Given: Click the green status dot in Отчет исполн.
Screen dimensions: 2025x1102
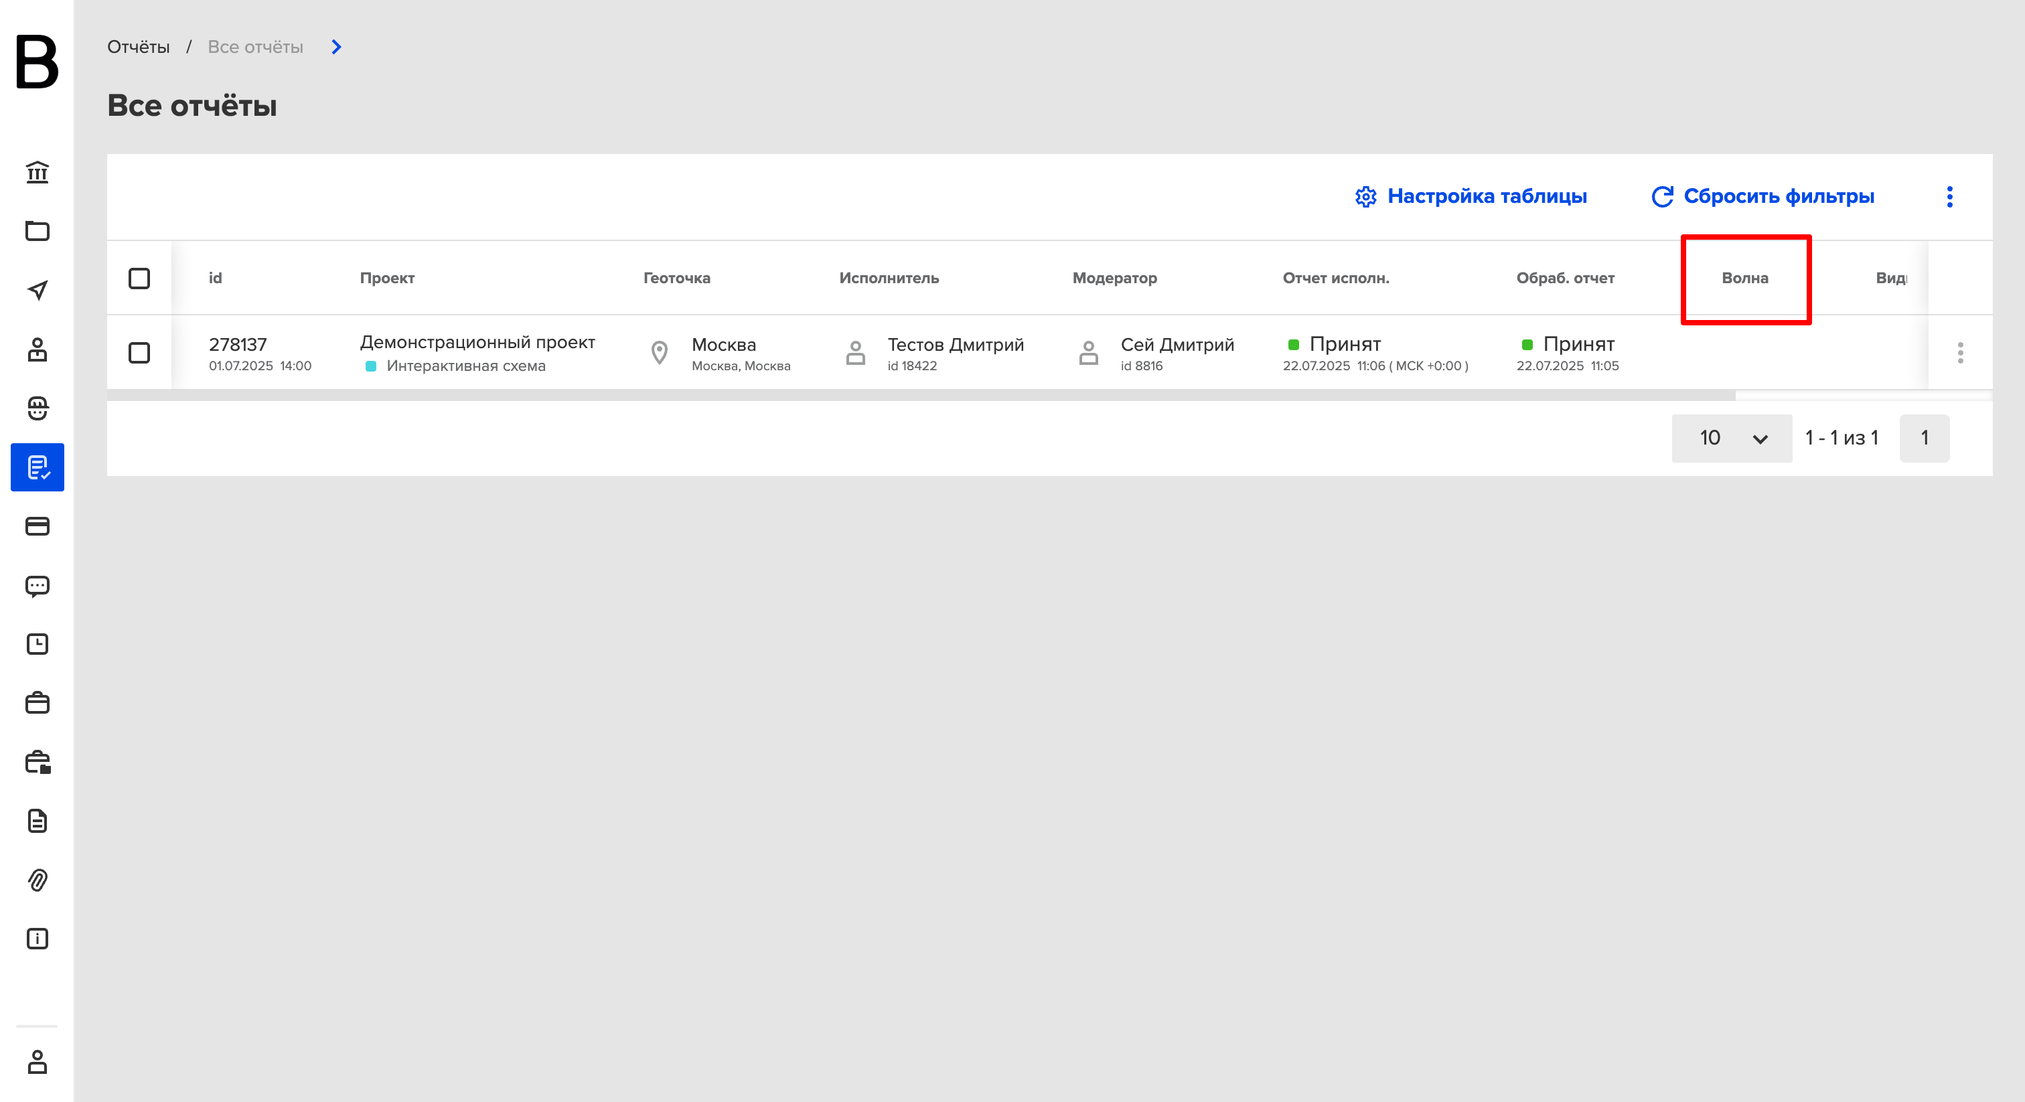Looking at the screenshot, I should pos(1293,344).
